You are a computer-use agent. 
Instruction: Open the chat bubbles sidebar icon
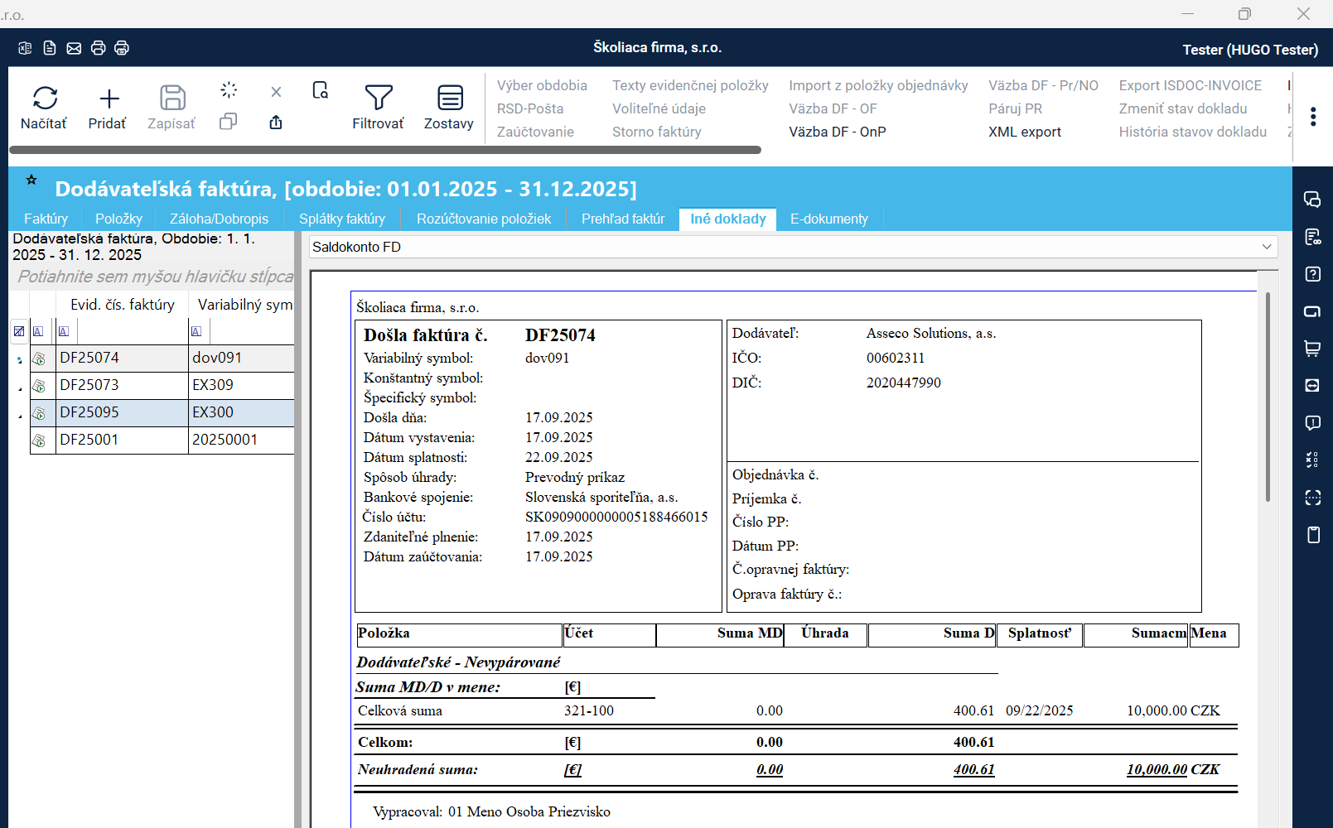[1312, 200]
